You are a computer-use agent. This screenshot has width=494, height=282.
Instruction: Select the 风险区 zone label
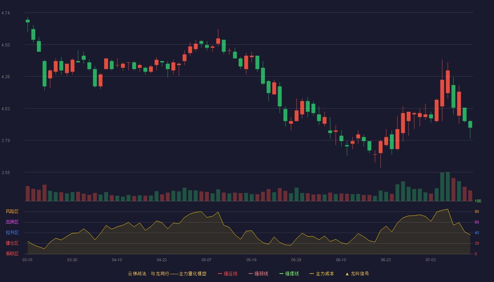click(12, 211)
